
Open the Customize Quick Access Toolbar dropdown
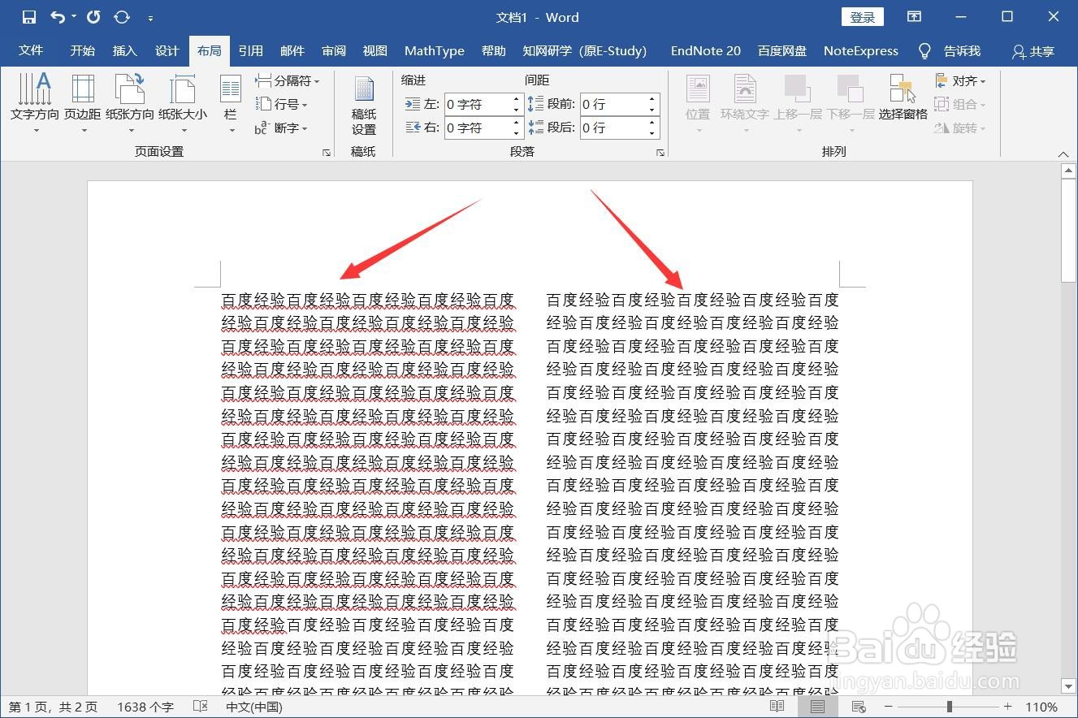tap(151, 18)
